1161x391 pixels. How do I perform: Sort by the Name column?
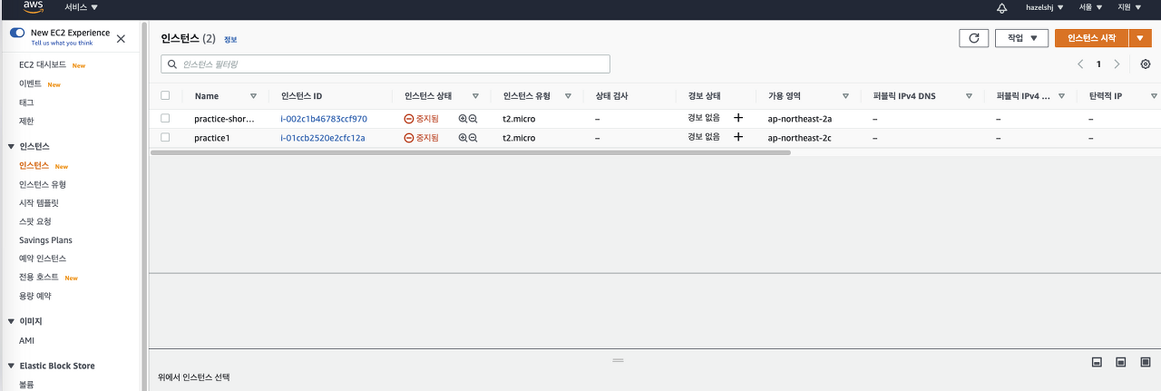[x=254, y=96]
